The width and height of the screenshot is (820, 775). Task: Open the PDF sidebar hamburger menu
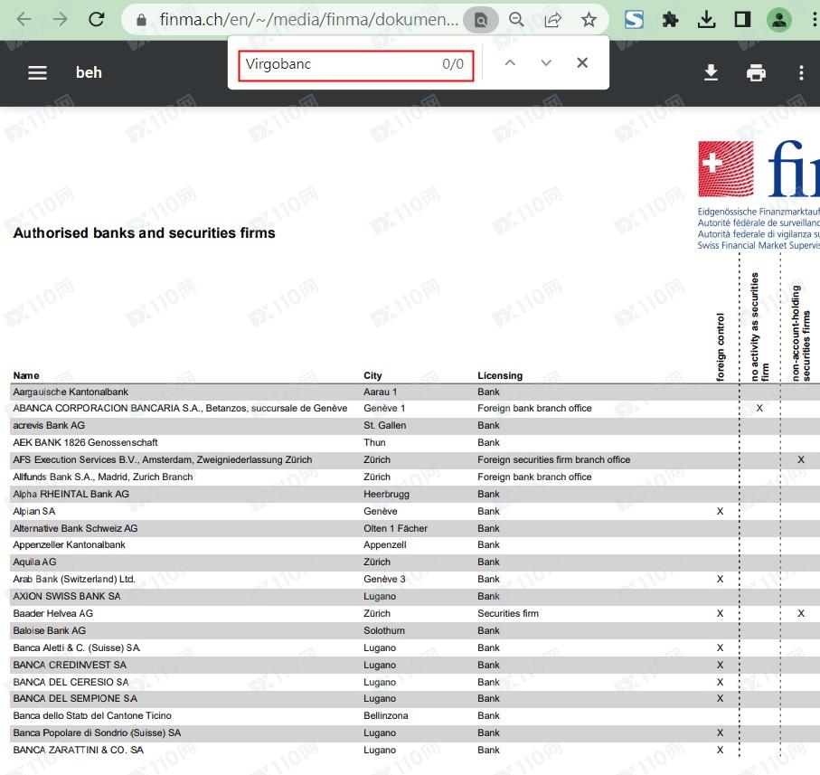click(x=37, y=72)
